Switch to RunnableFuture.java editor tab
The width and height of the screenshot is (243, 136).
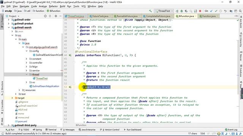click(127, 16)
